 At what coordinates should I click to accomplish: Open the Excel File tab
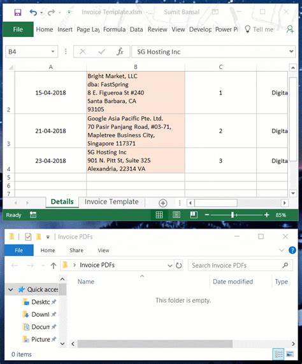[18, 29]
